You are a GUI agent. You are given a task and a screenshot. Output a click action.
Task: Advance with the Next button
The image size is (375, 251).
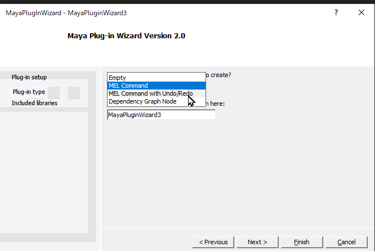257,242
